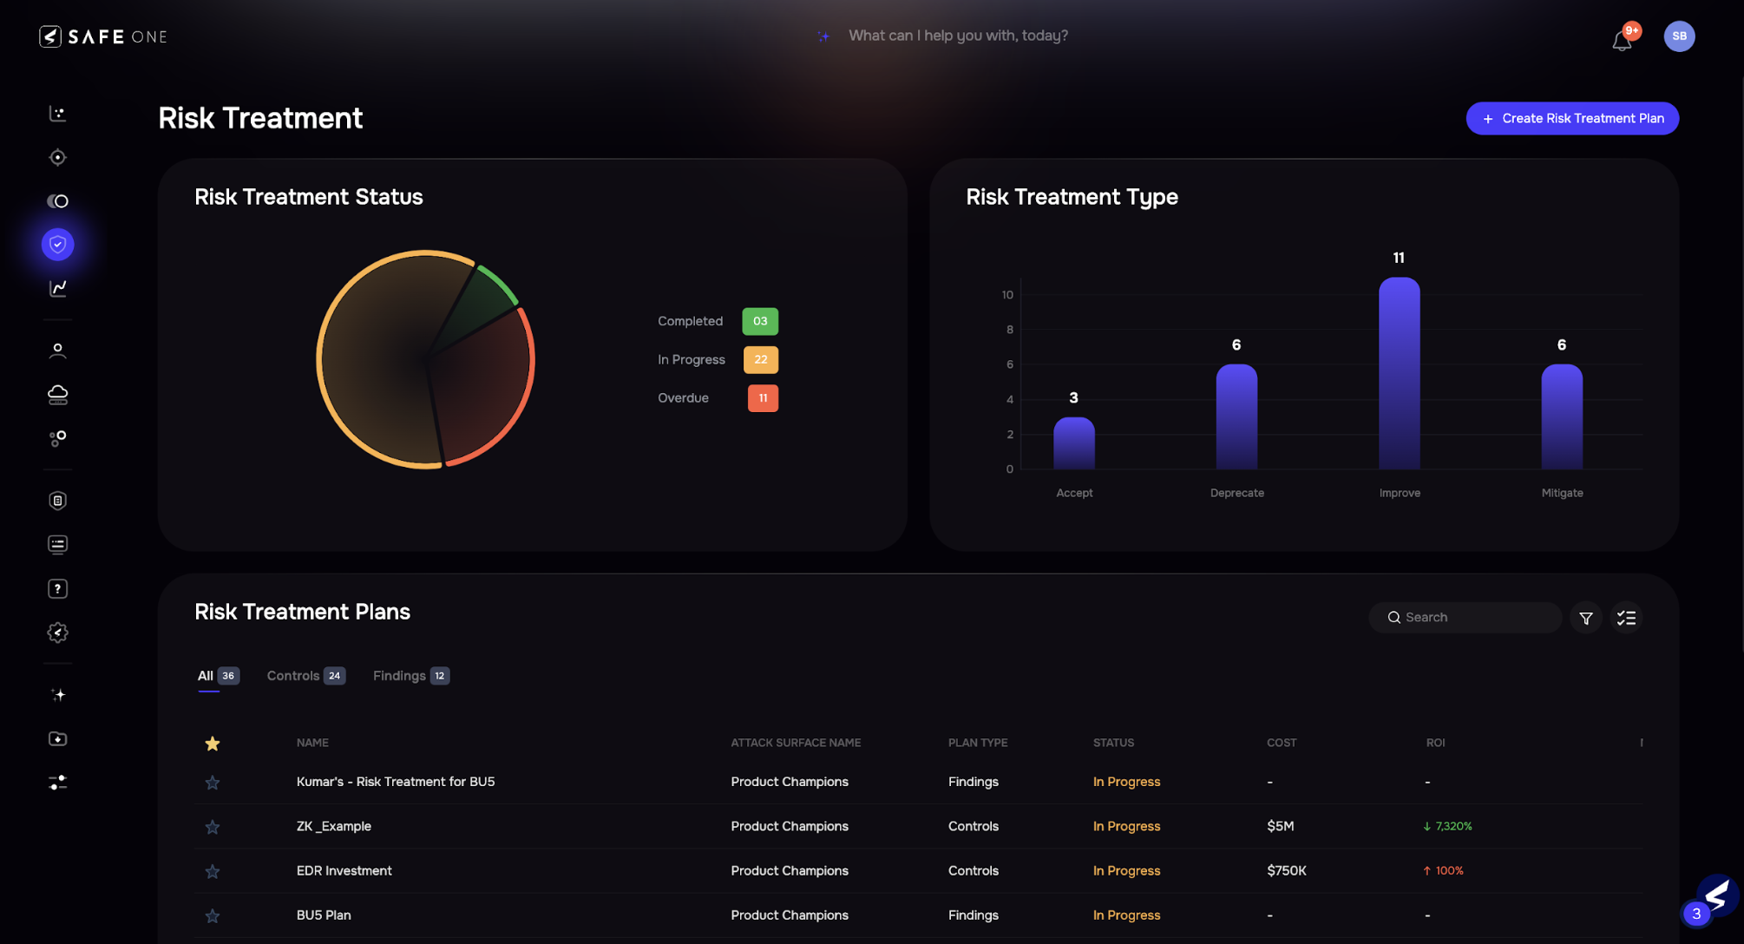This screenshot has width=1744, height=944.
Task: Click the sparkle AI sidebar icon
Action: tap(57, 695)
